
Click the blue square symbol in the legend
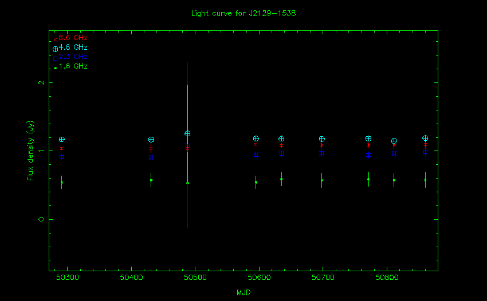point(55,58)
